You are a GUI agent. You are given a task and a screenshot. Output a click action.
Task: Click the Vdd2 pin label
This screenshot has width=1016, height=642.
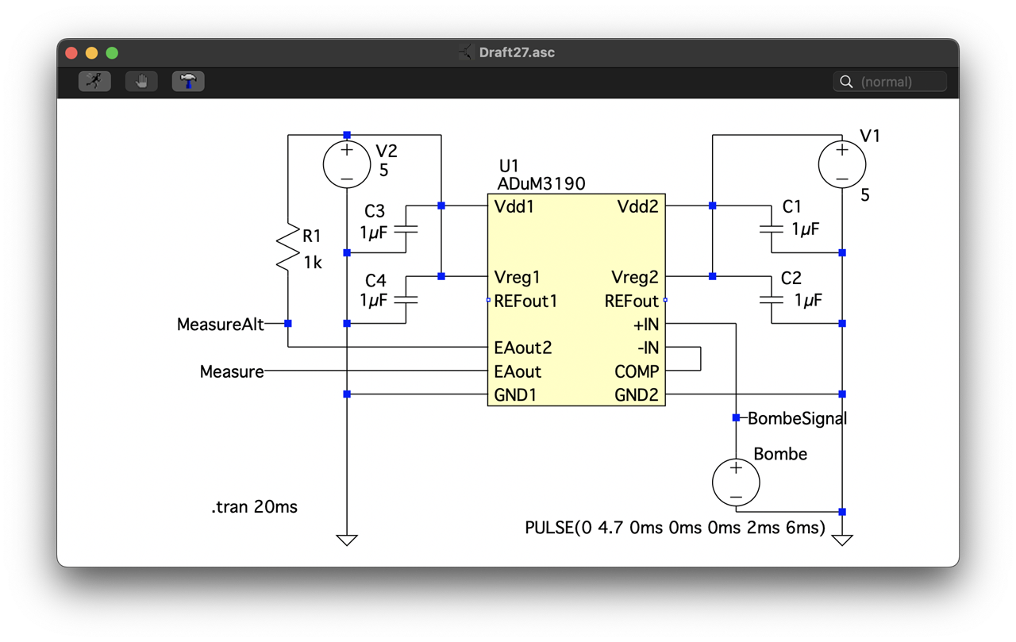point(638,207)
